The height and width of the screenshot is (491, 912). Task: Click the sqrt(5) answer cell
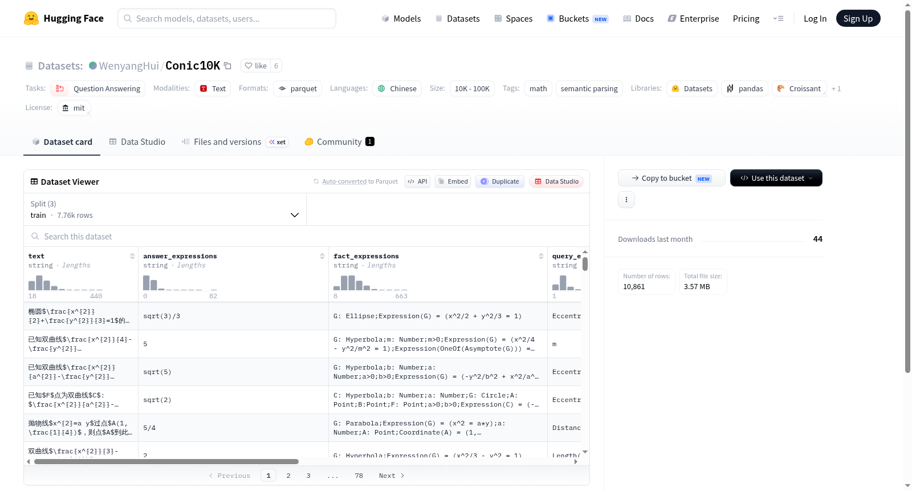click(233, 372)
